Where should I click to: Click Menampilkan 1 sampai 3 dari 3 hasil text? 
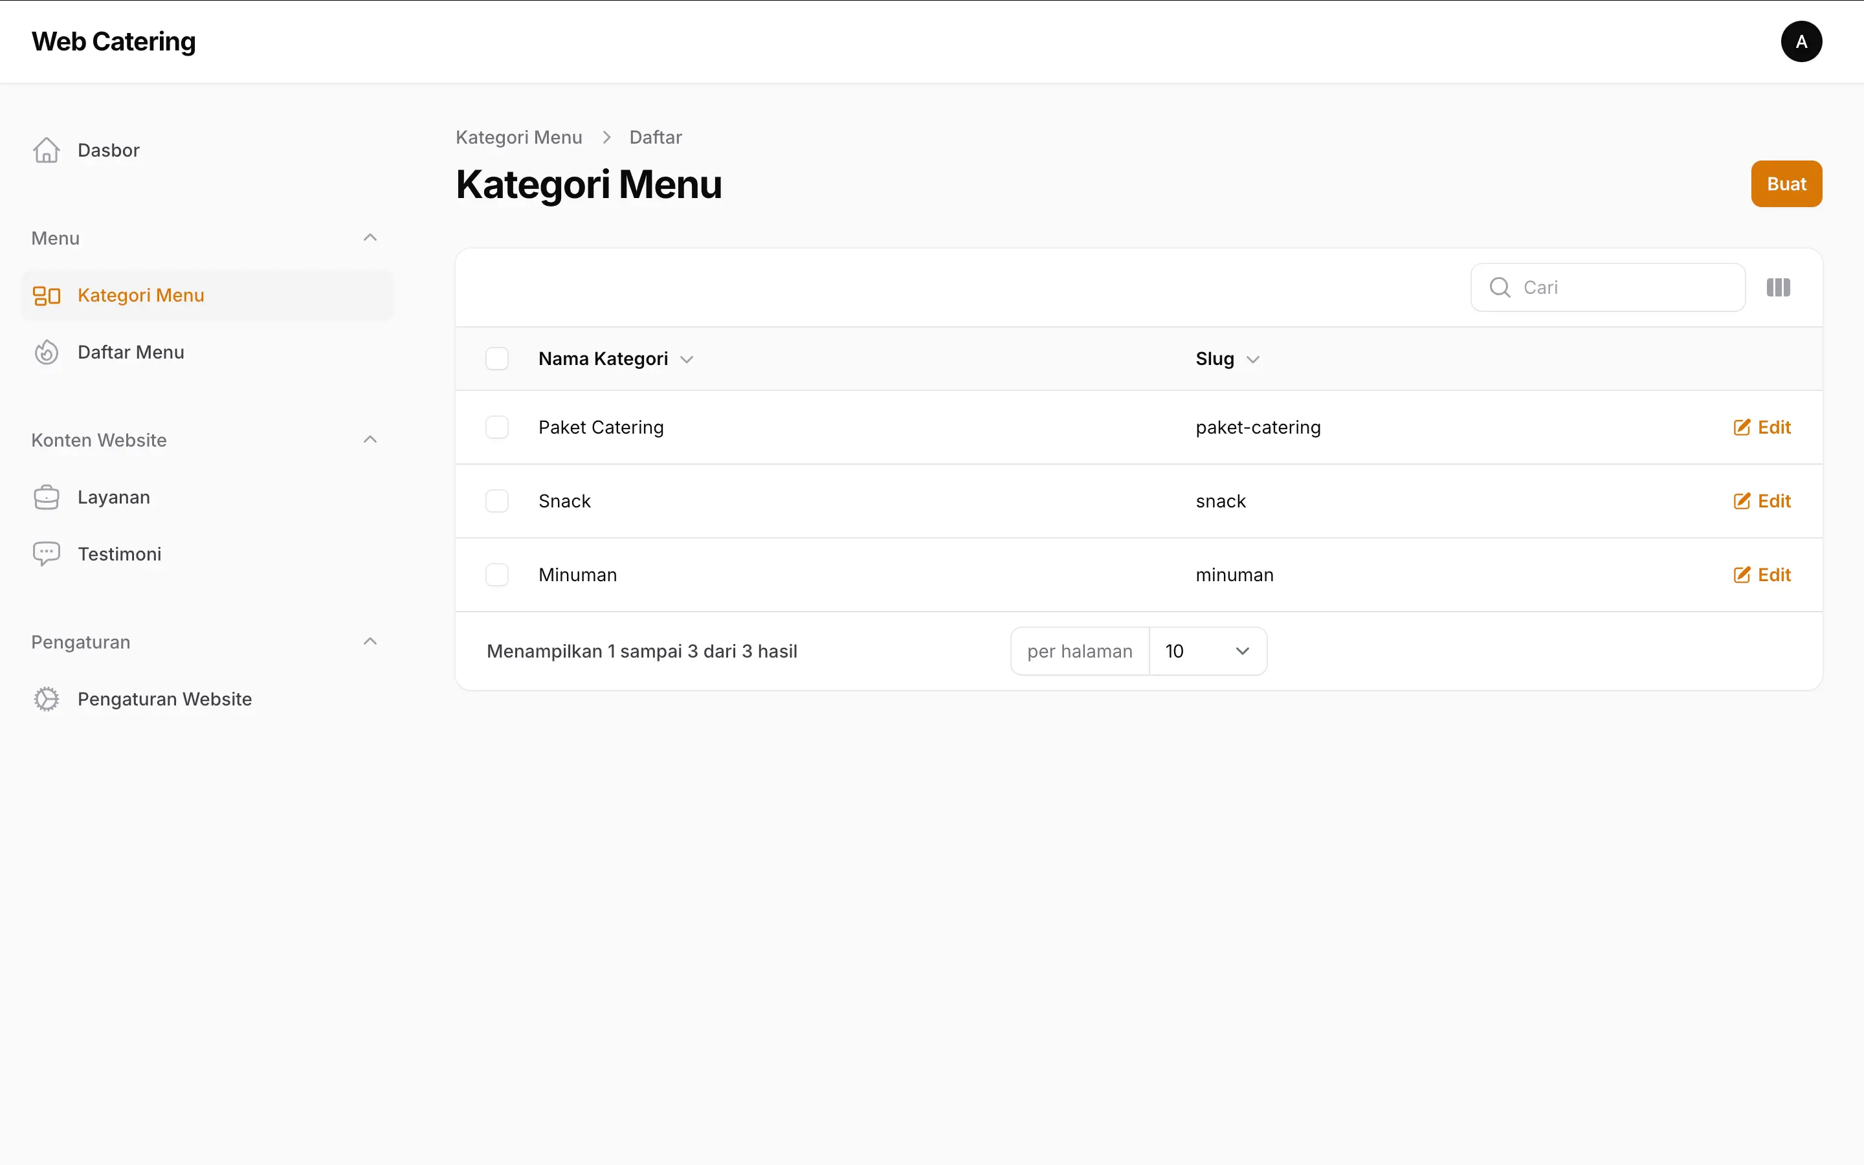[x=641, y=651]
